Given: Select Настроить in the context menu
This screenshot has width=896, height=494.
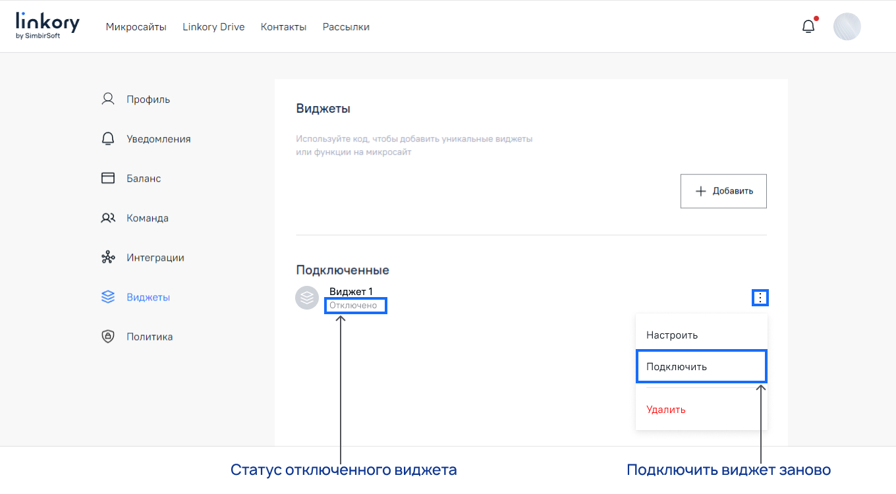Looking at the screenshot, I should [x=671, y=335].
